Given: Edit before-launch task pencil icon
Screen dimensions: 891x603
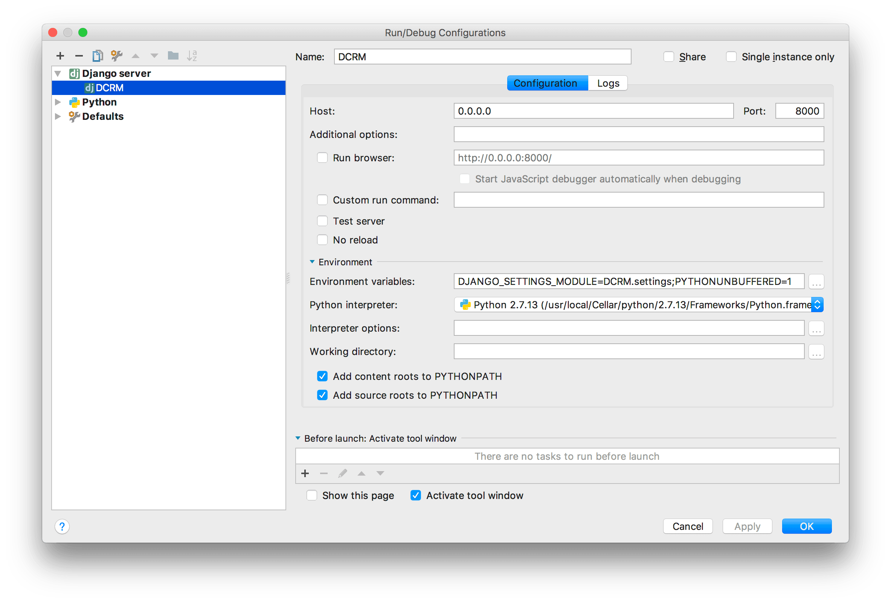Looking at the screenshot, I should click(x=343, y=473).
